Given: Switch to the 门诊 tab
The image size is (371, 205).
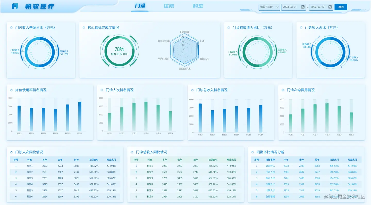Looking at the screenshot, I should click(x=140, y=6).
